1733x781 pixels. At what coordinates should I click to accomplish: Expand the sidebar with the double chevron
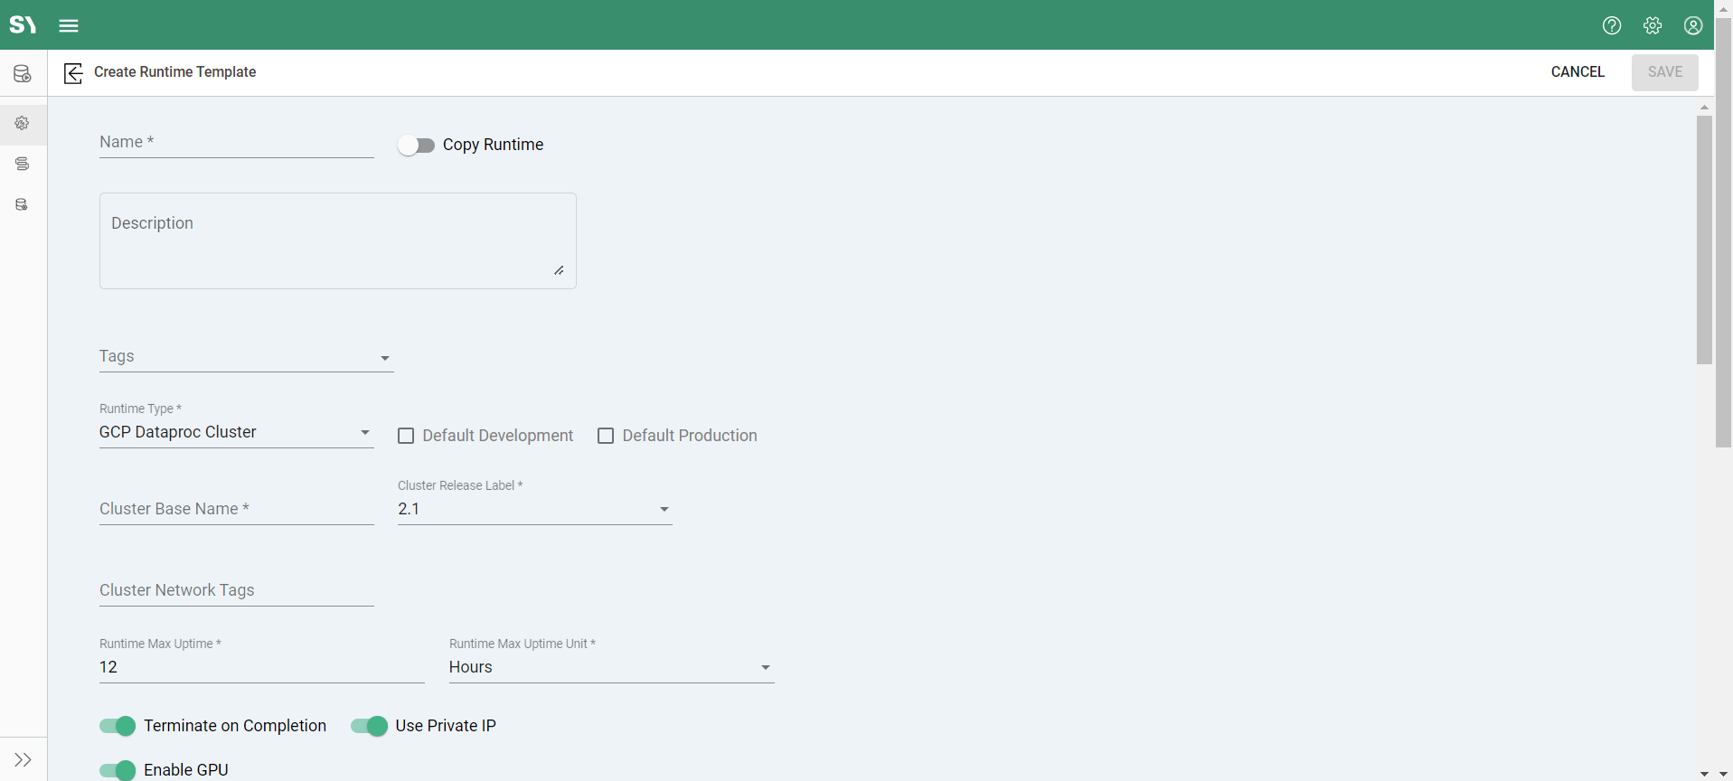click(23, 759)
